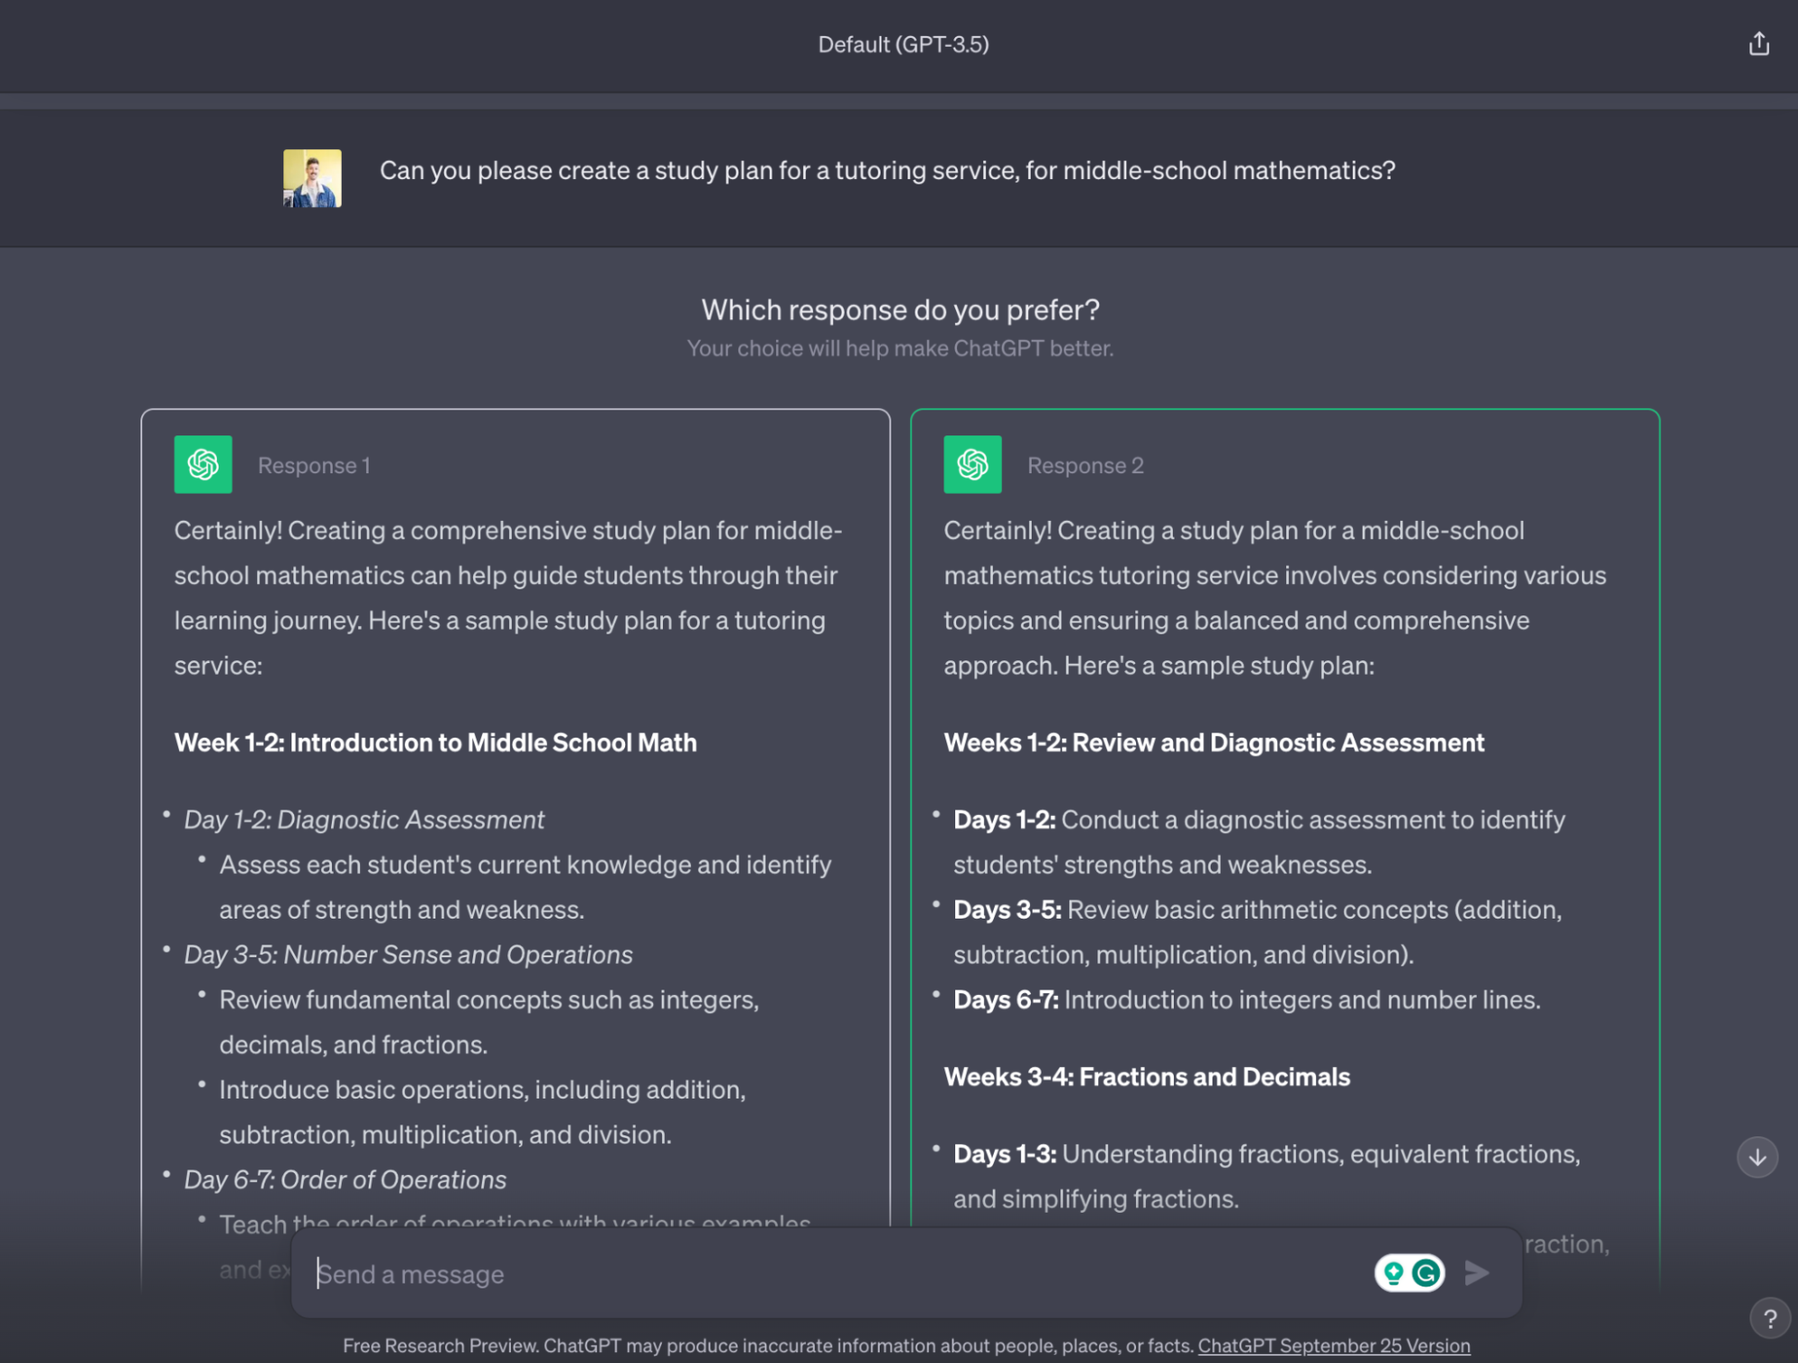Click 'Day 3-5: Number Sense and Operations' bullet
This screenshot has width=1798, height=1363.
tap(408, 955)
